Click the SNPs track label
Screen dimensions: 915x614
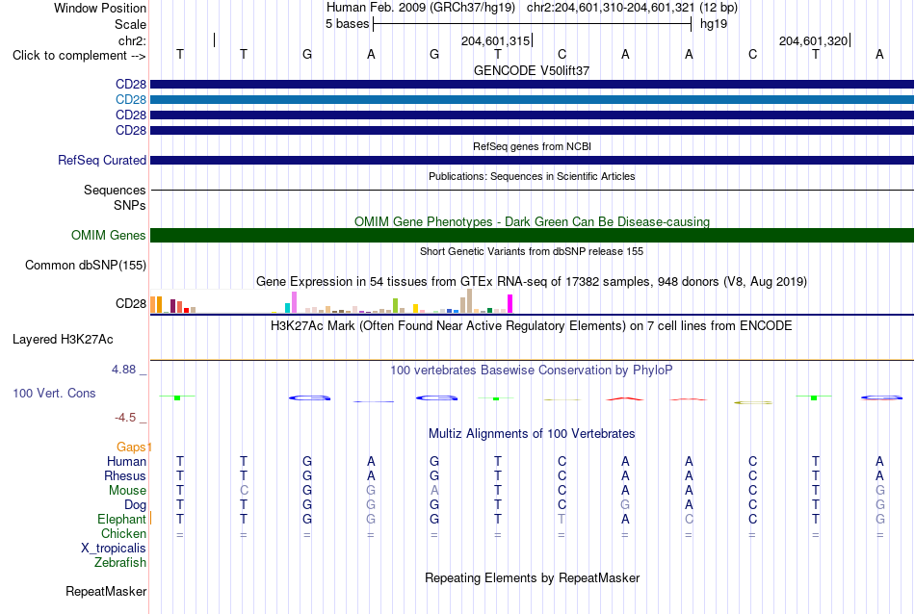pos(130,205)
